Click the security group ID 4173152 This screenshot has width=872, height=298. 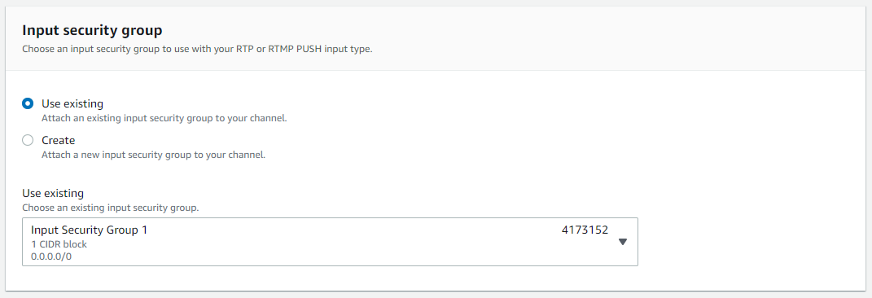585,230
